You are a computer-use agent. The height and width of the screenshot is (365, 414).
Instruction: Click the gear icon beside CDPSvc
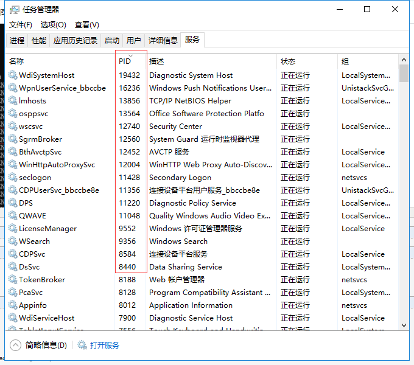pyautogui.click(x=12, y=254)
